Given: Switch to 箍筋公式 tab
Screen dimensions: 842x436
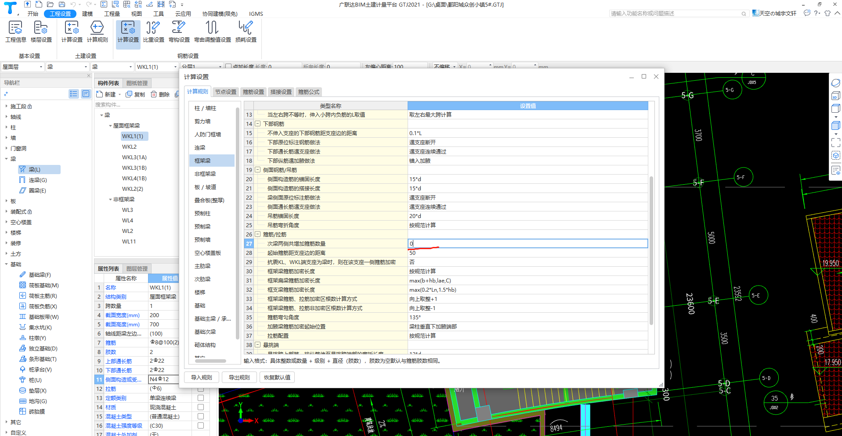Looking at the screenshot, I should tap(309, 92).
